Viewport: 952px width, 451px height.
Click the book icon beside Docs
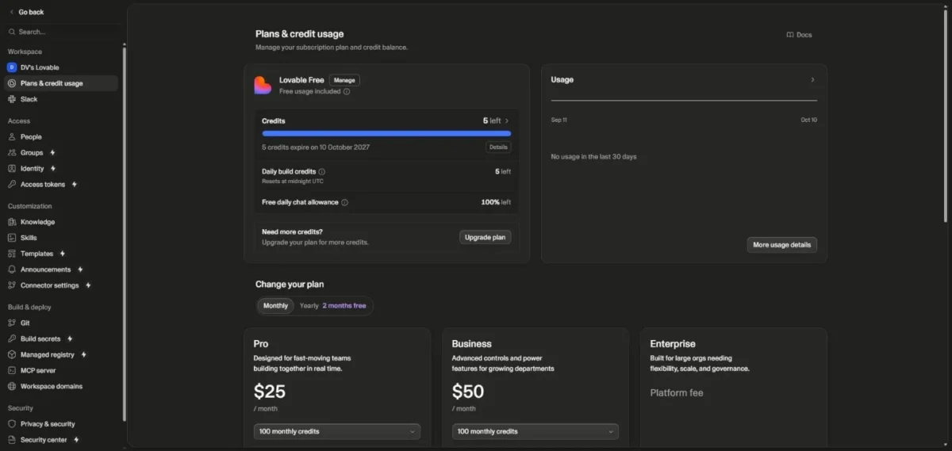click(x=789, y=35)
